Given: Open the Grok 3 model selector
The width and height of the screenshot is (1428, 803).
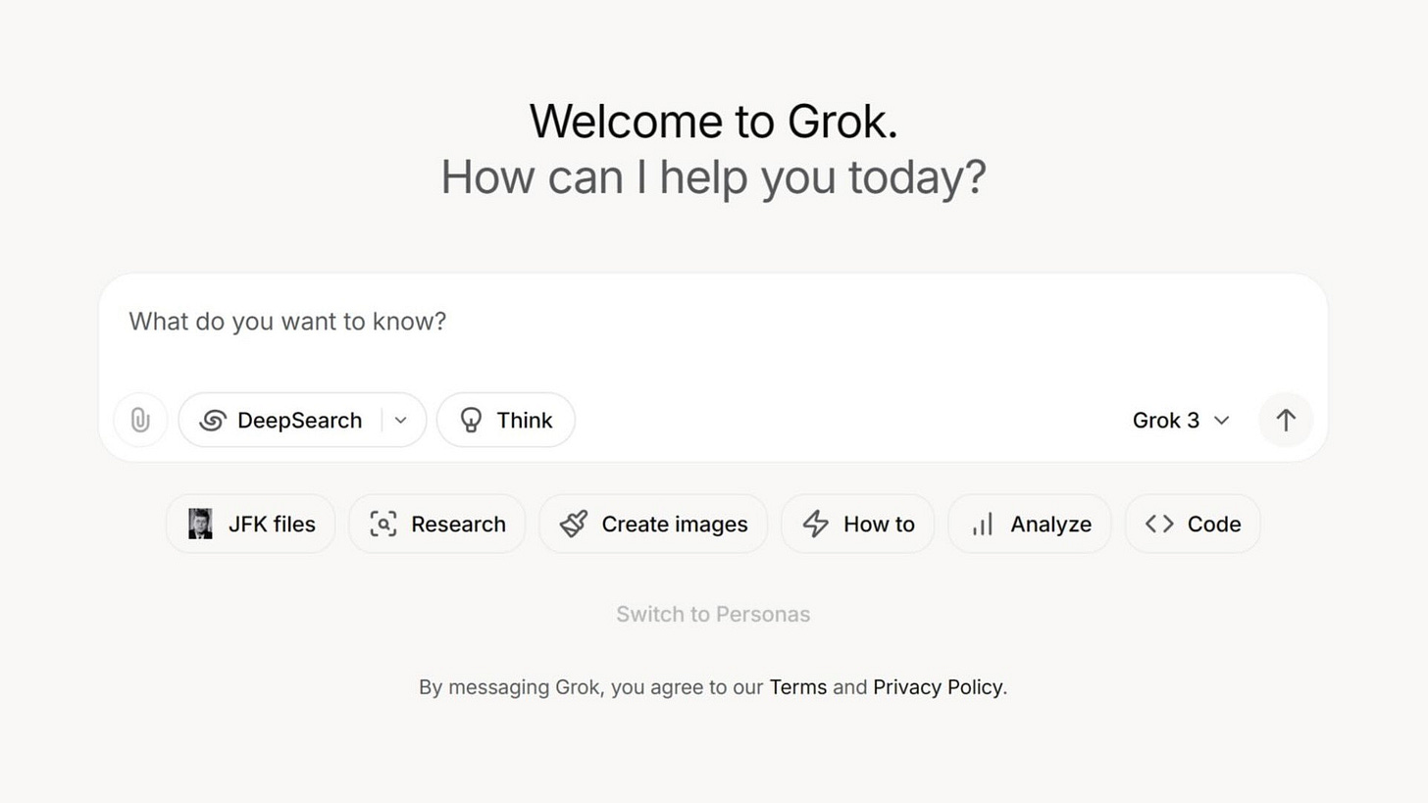Looking at the screenshot, I should [x=1181, y=420].
